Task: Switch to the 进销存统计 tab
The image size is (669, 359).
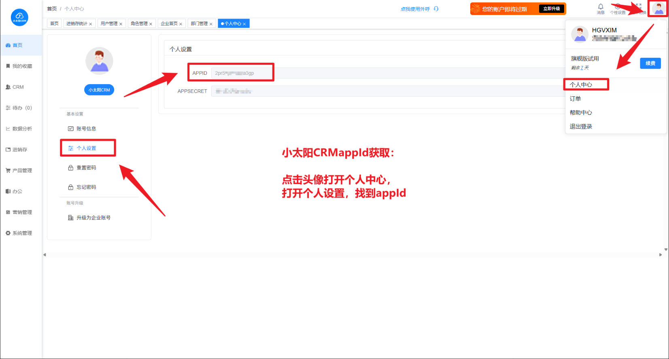Action: (77, 23)
